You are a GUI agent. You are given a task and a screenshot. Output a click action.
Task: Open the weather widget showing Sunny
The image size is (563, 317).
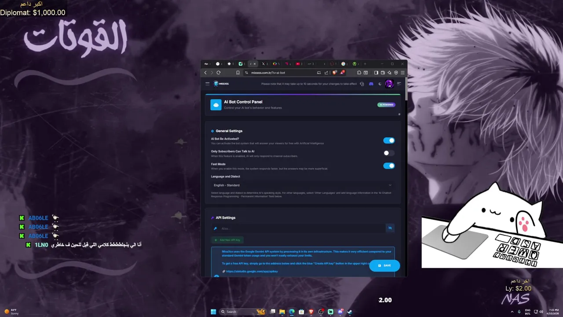[12, 312]
